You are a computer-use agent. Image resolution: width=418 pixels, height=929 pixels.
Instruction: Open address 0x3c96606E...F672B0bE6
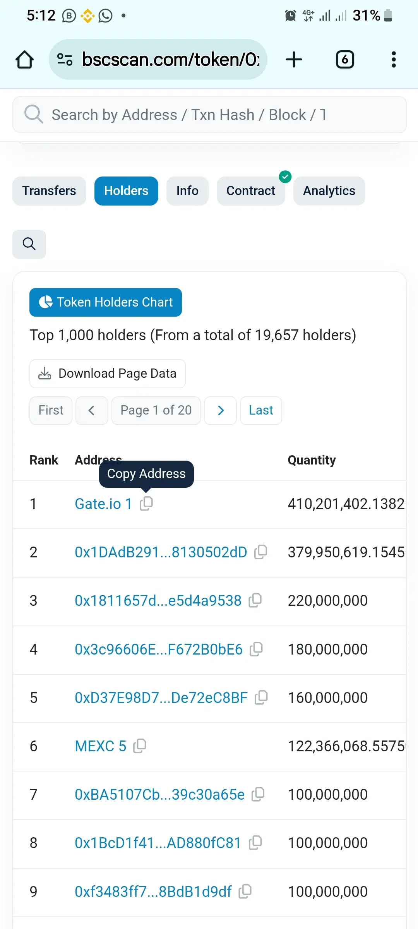coord(159,650)
